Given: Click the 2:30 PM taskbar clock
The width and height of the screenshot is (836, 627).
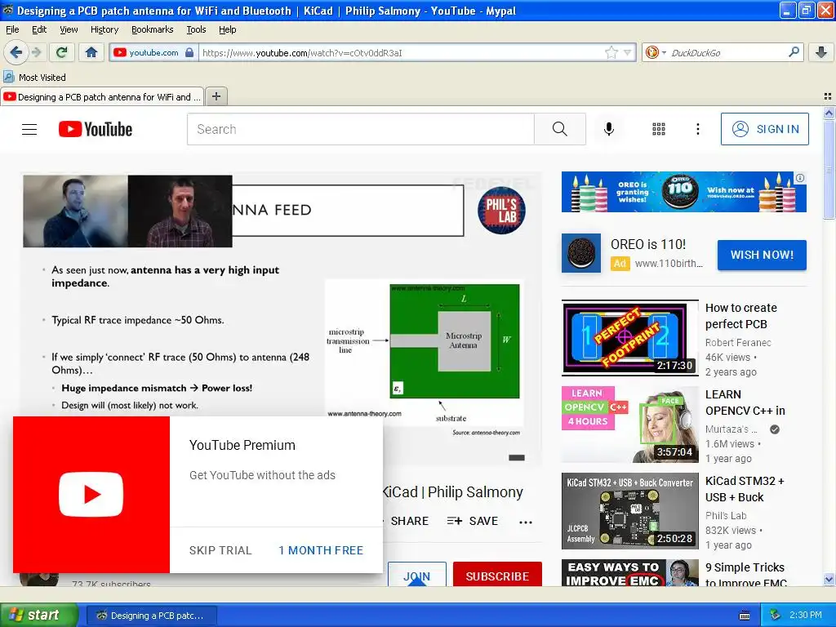Looking at the screenshot, I should (x=806, y=616).
